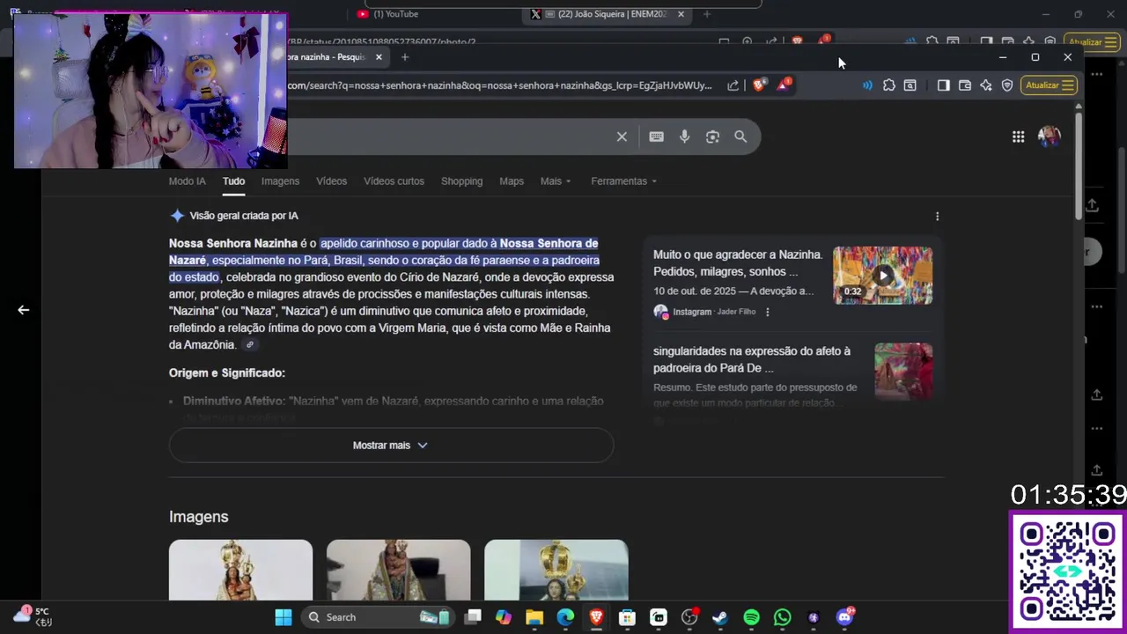The width and height of the screenshot is (1127, 634).
Task: Switch to Maps results tab
Action: click(x=512, y=181)
